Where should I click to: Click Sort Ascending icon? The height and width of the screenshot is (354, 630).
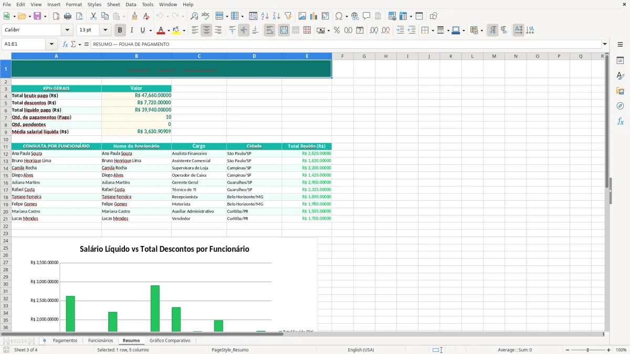tap(265, 16)
